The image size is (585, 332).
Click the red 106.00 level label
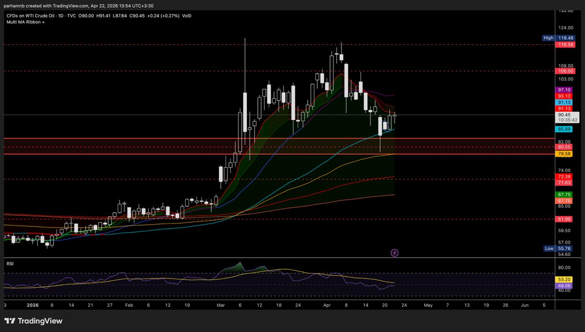564,71
